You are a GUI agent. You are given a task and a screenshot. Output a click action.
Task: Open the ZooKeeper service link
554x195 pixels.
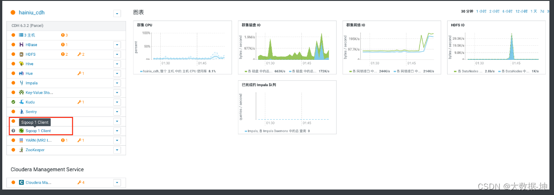click(35, 150)
